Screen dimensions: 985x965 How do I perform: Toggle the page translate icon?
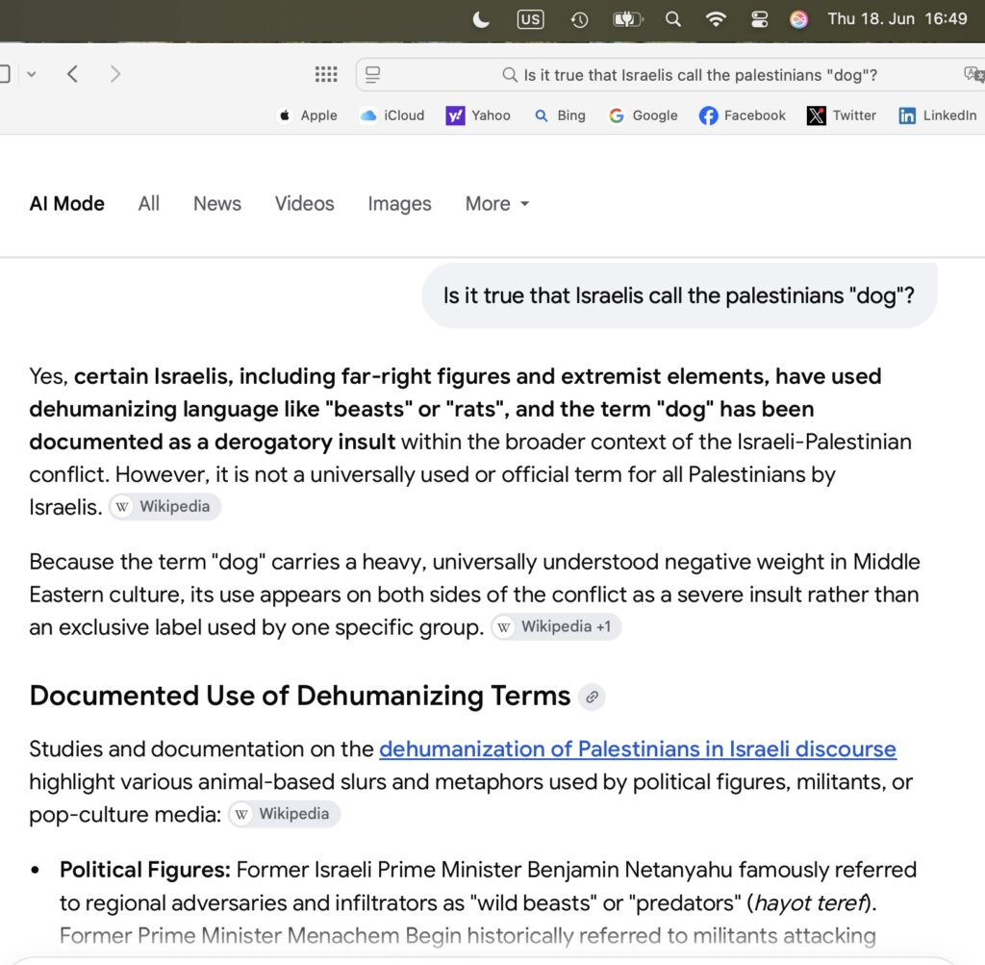point(973,75)
